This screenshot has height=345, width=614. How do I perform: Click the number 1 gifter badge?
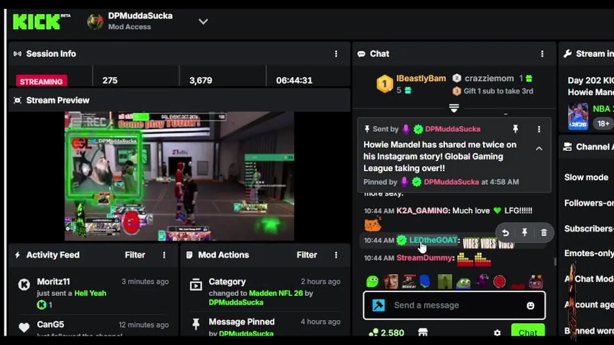tap(384, 83)
